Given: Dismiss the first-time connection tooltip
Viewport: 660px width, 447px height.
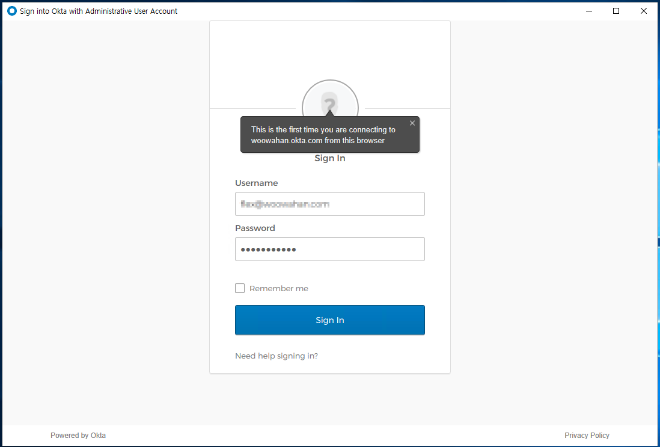Looking at the screenshot, I should 412,123.
